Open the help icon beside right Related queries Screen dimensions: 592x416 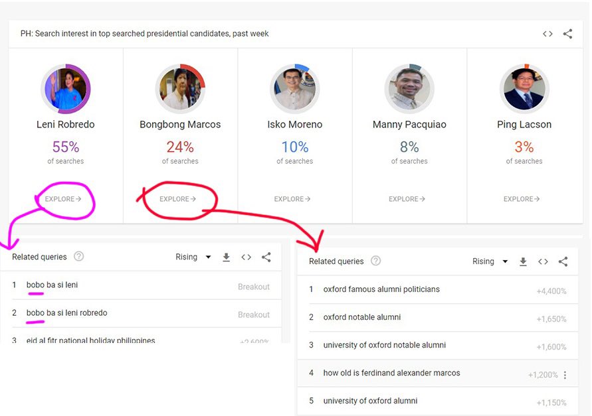(375, 261)
